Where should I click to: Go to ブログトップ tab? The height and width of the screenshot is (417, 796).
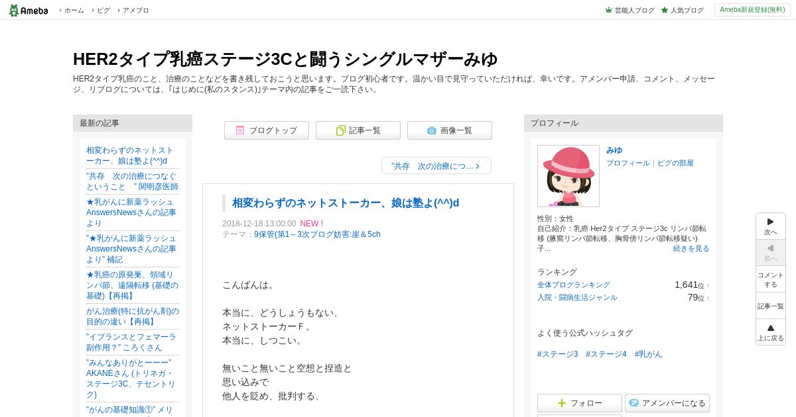click(x=267, y=130)
